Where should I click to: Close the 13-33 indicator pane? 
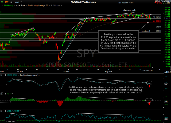pyautogui.click(x=2, y=94)
